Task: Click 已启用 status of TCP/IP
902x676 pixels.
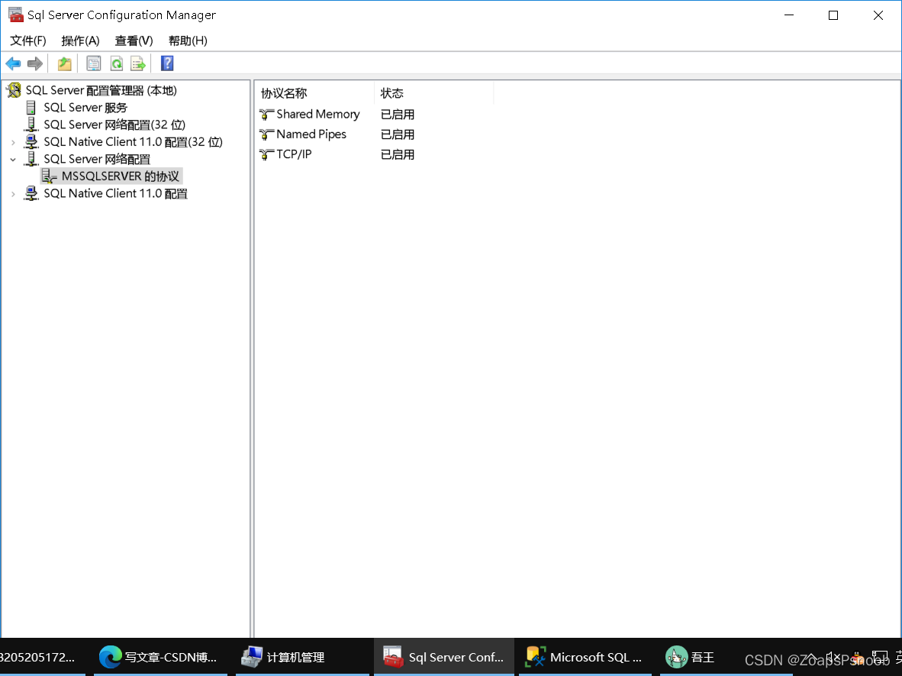Action: tap(398, 154)
